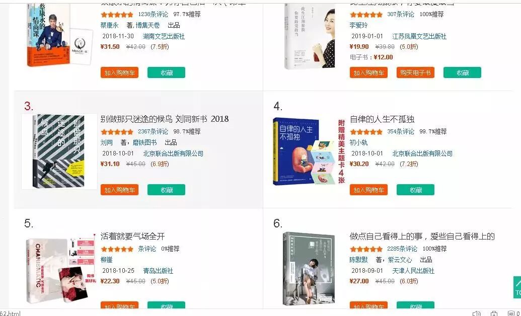This screenshot has height=316, width=521.
Task: Click star rating of 自律的人生不孤独
Action: 366,132
